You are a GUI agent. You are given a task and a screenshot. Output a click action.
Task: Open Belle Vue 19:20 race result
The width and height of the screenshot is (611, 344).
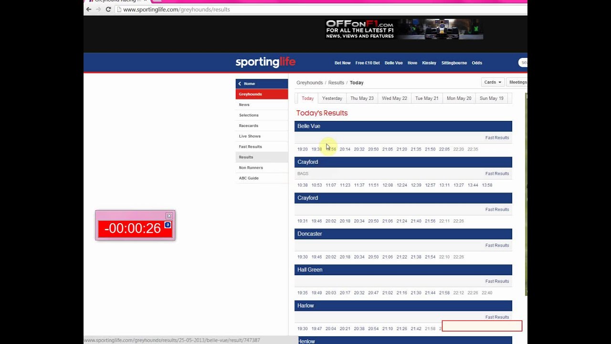click(x=303, y=149)
